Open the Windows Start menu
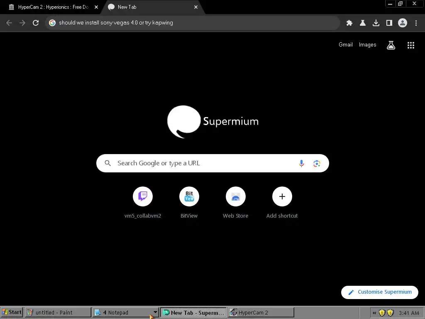 point(12,312)
